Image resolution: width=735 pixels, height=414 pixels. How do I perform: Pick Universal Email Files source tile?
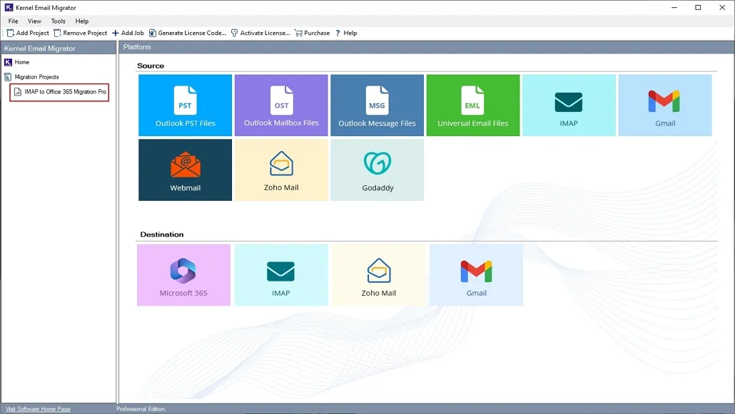[x=472, y=105]
